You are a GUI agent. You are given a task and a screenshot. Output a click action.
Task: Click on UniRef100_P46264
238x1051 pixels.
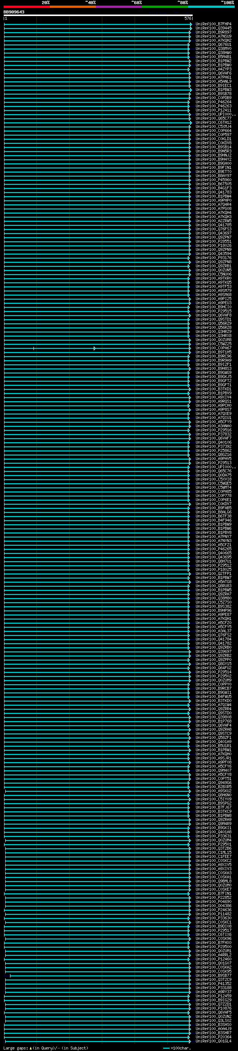coord(213,102)
